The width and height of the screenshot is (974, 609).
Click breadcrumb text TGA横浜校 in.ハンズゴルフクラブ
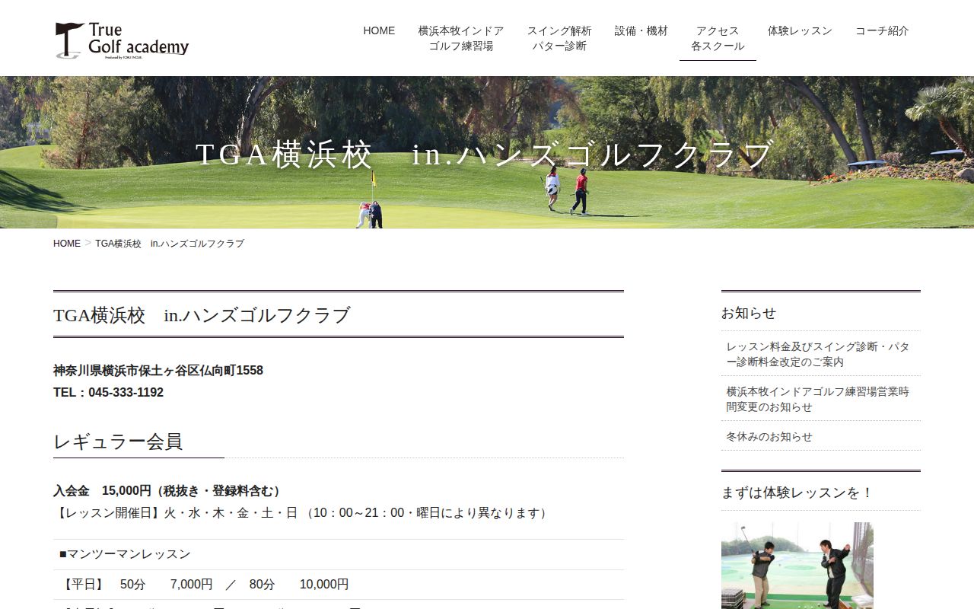tap(170, 244)
